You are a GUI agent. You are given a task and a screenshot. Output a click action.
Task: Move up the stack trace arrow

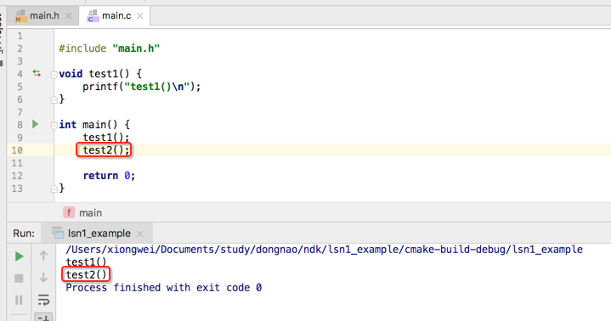tap(43, 256)
